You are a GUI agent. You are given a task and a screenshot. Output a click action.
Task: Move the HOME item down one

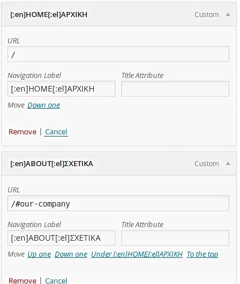pyautogui.click(x=44, y=105)
